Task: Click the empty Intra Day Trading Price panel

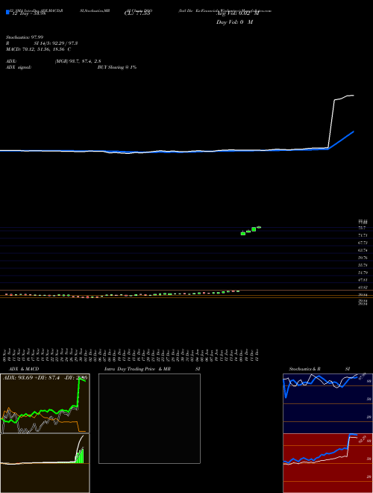Action: (149, 418)
